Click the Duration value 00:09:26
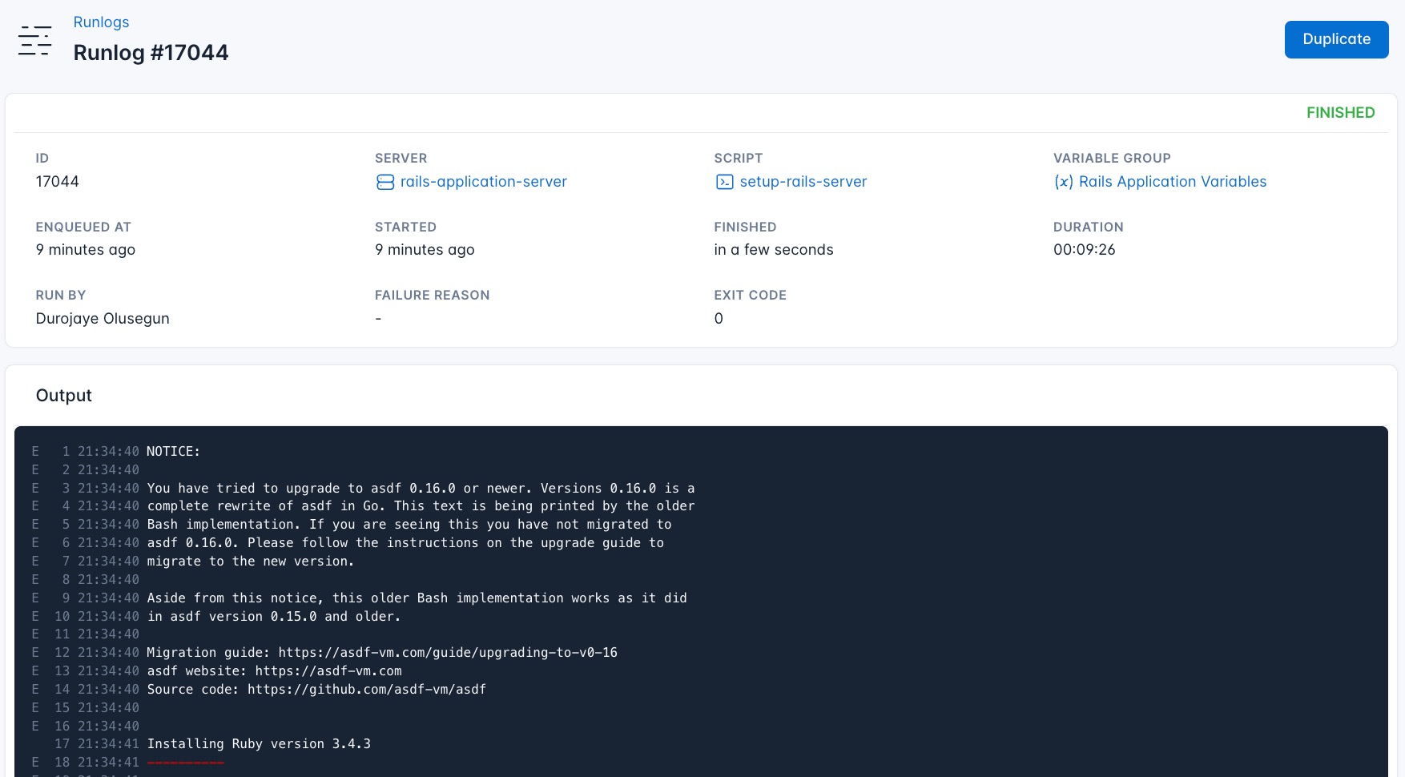Viewport: 1405px width, 777px height. (x=1084, y=249)
